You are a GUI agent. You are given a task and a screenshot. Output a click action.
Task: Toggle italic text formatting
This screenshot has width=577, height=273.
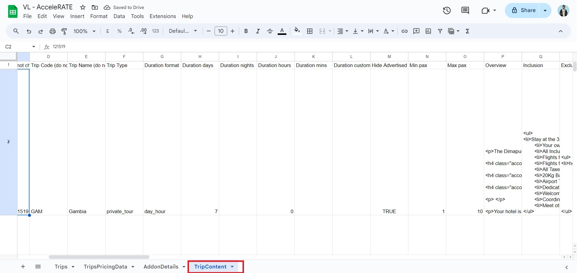tap(258, 31)
